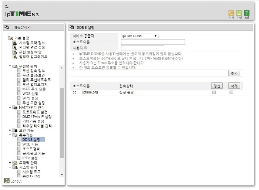Click the system summary info chart icon

[15, 43]
